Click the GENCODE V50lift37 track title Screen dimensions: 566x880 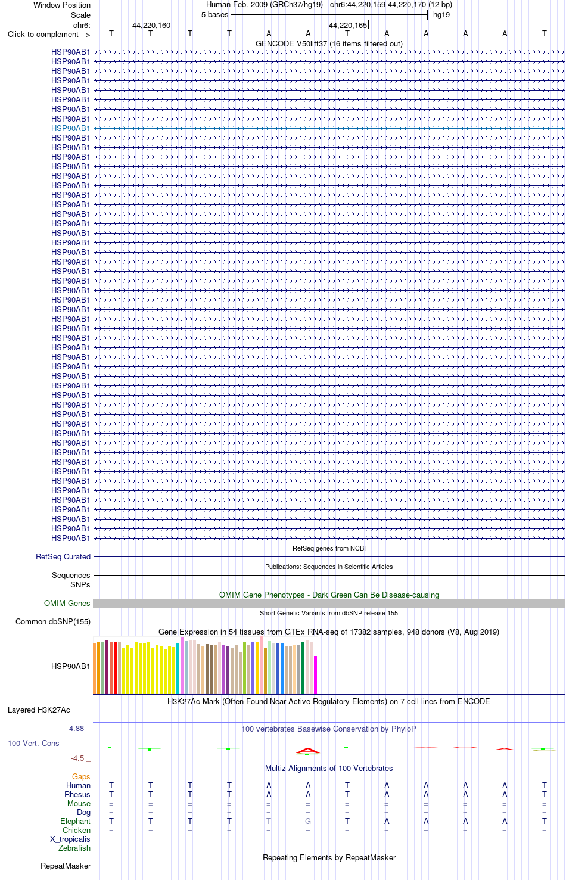coord(329,43)
